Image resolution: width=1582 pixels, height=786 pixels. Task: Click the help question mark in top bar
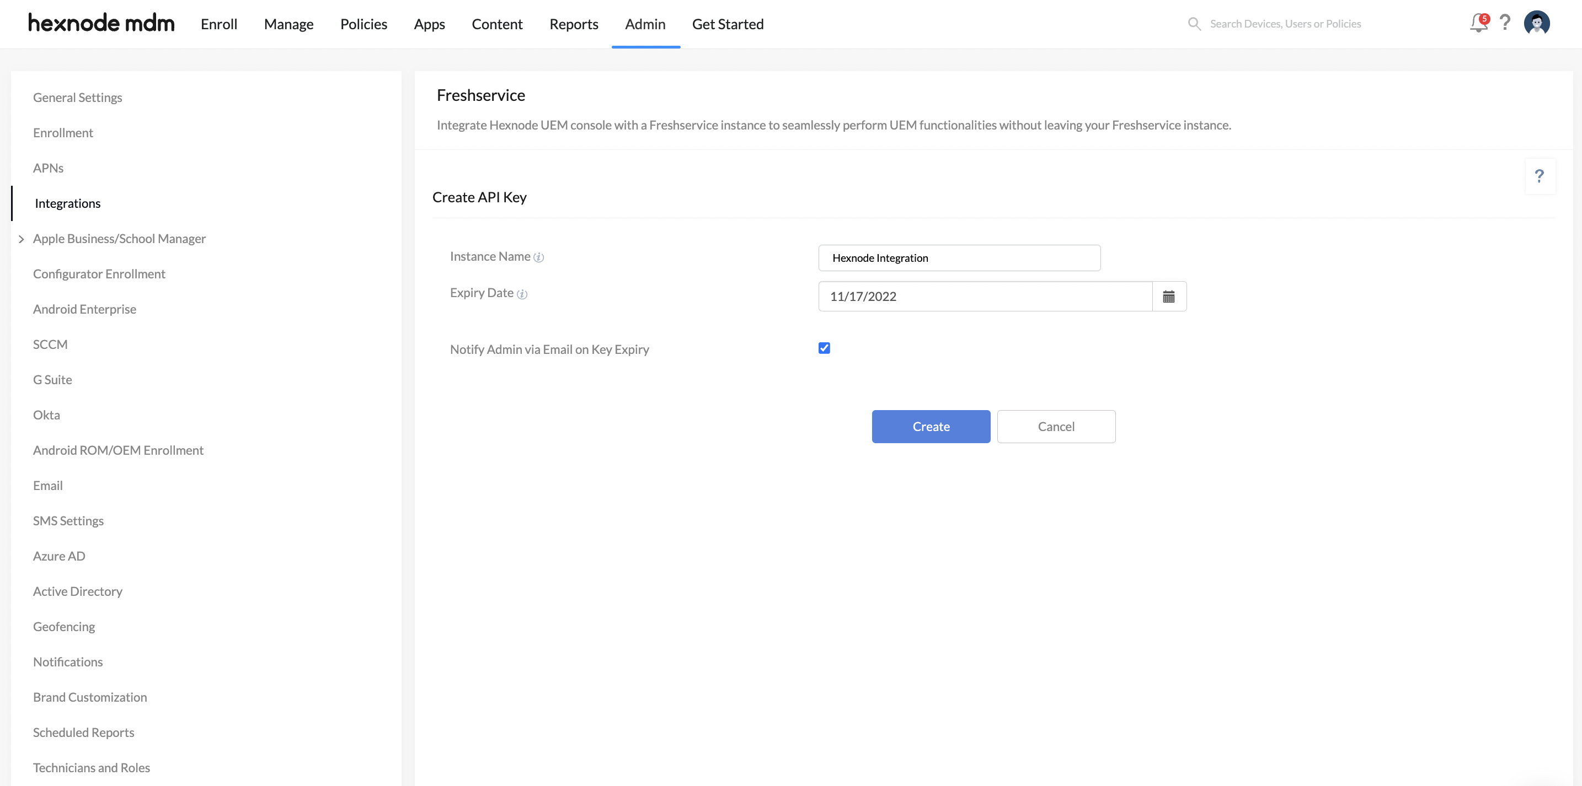(1505, 23)
